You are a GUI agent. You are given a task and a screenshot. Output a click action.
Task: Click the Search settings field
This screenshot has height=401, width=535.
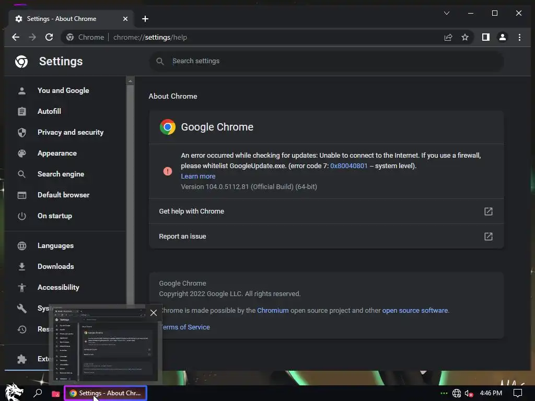pyautogui.click(x=326, y=61)
